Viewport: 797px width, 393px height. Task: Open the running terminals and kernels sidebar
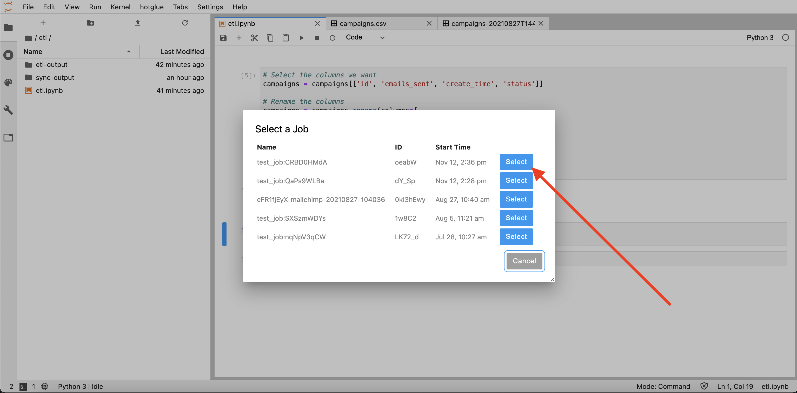(x=8, y=55)
